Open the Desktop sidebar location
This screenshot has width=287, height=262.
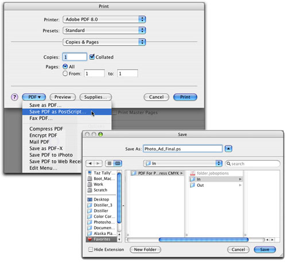pos(102,199)
